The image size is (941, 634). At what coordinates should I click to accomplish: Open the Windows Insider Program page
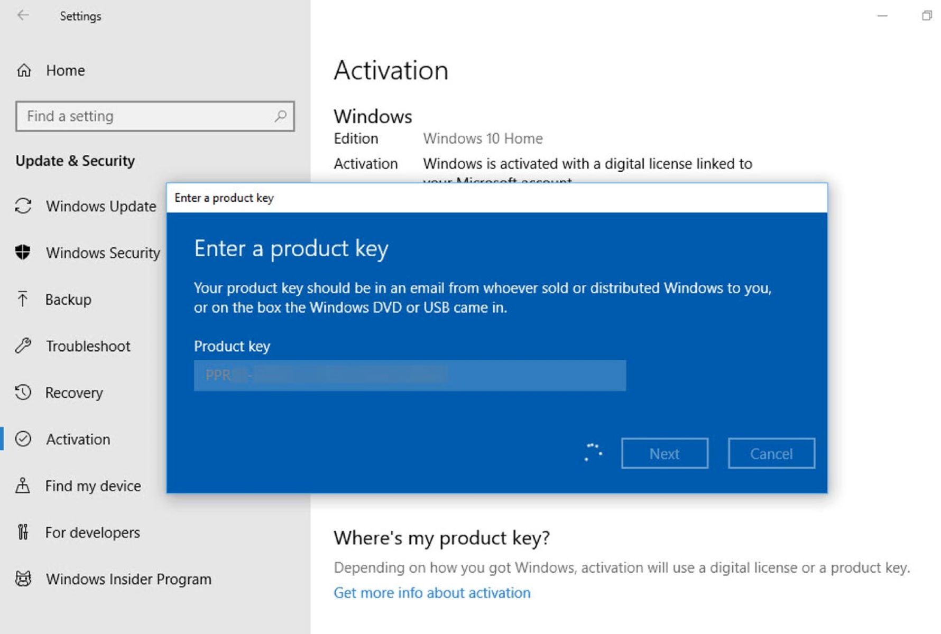(x=128, y=579)
